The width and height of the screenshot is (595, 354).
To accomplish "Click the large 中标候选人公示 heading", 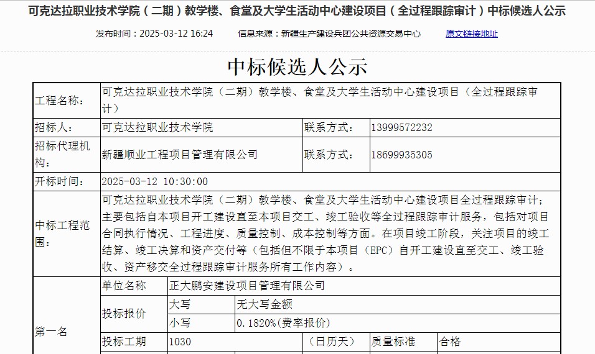I will 297,66.
